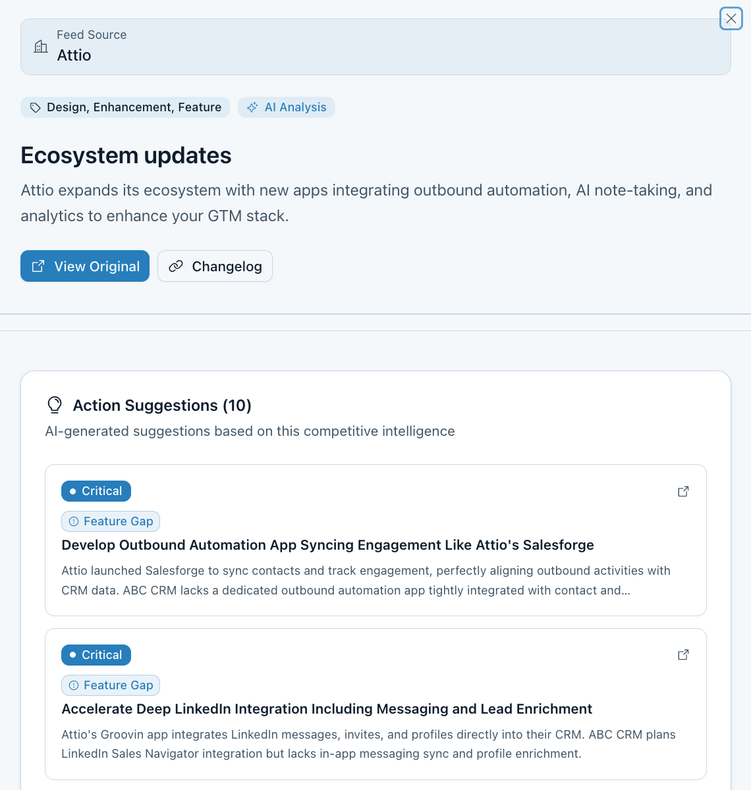Screen dimensions: 751x790
Task: Open 'Accelerate Deep LinkedIn Integration' suggestion title
Action: [x=327, y=709]
